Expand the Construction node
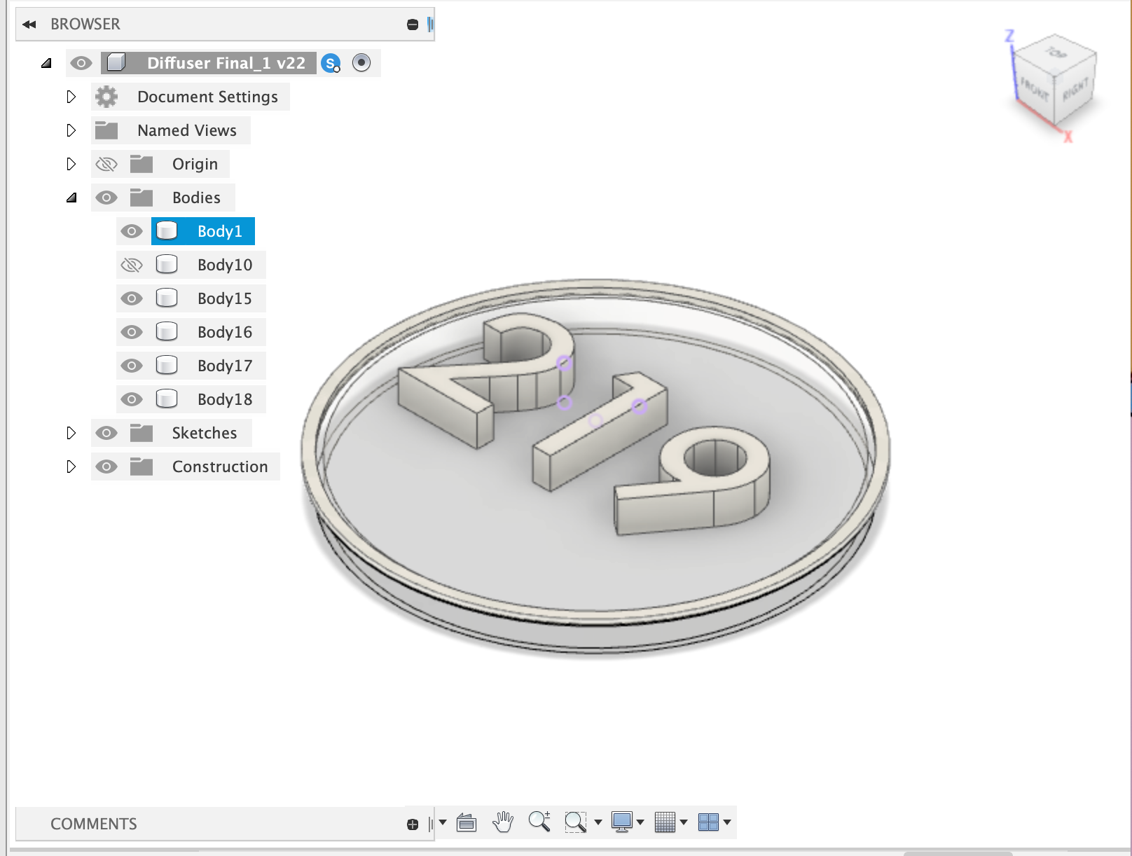The width and height of the screenshot is (1132, 856). click(x=71, y=467)
